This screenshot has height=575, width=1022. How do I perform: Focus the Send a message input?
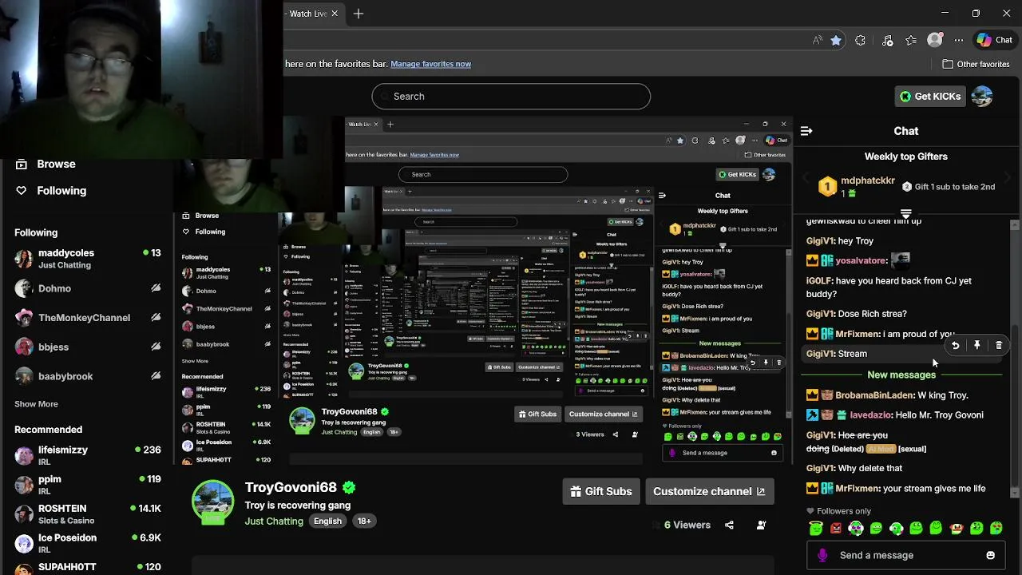point(906,555)
